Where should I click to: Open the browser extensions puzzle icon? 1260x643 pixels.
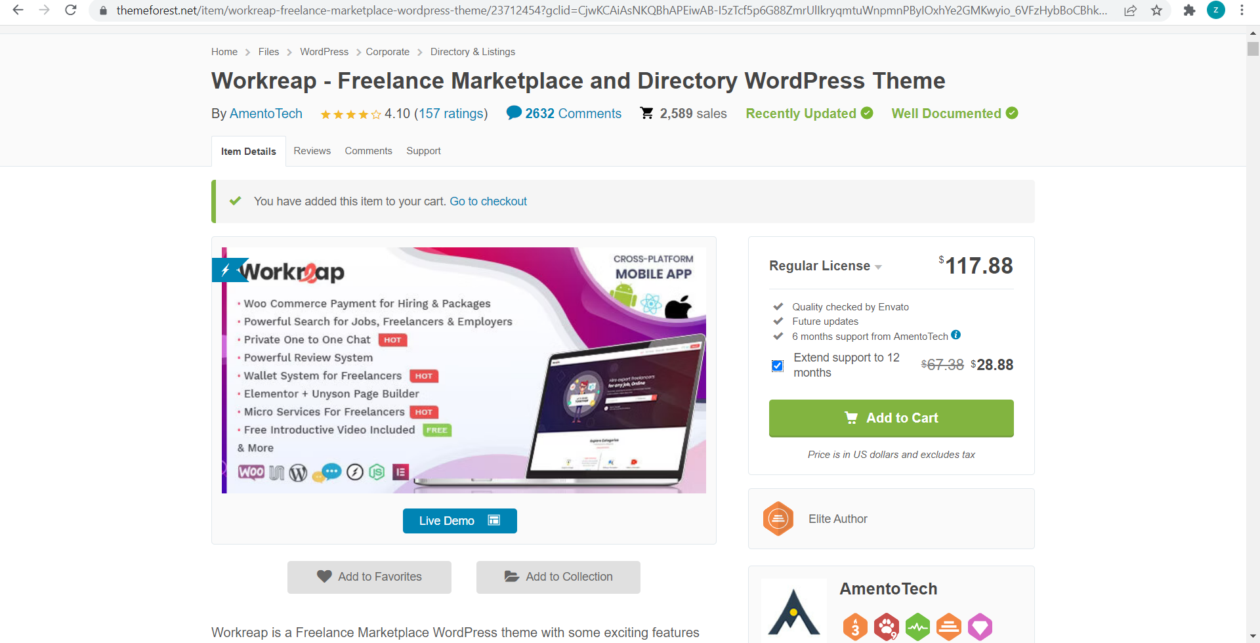[x=1189, y=10]
